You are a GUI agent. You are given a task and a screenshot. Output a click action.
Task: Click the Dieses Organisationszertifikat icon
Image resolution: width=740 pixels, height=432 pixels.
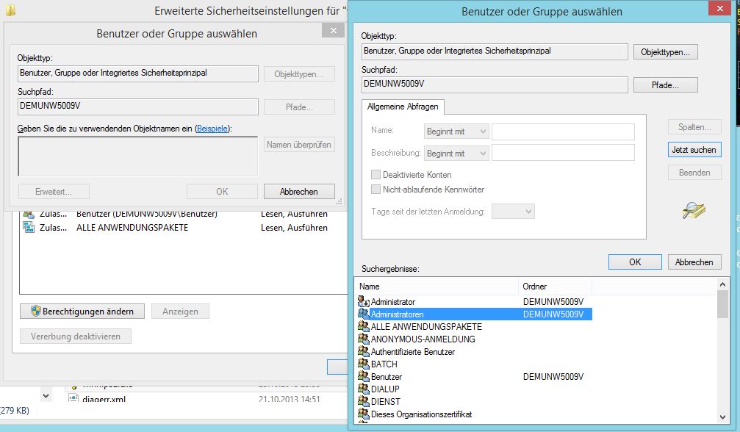pyautogui.click(x=363, y=414)
